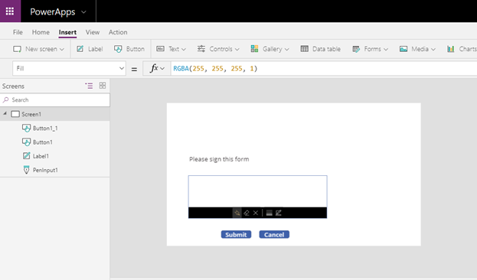Open the Charts option in ribbon

tap(462, 49)
